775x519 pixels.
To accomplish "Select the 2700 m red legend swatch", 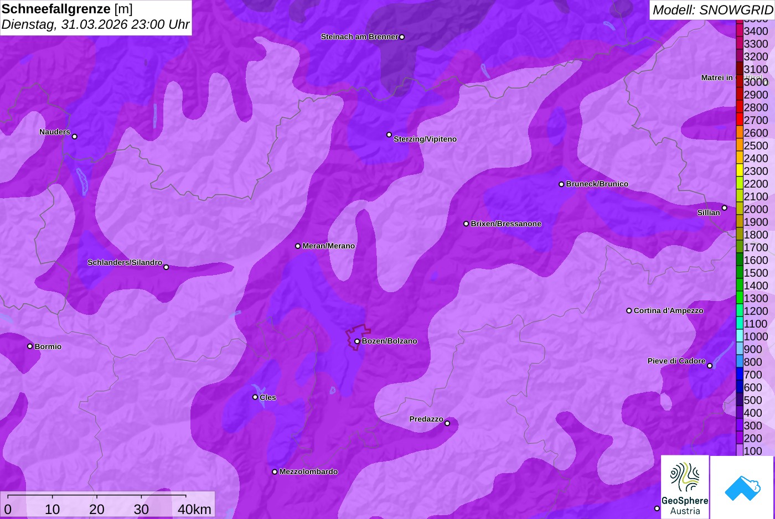I will pyautogui.click(x=739, y=120).
